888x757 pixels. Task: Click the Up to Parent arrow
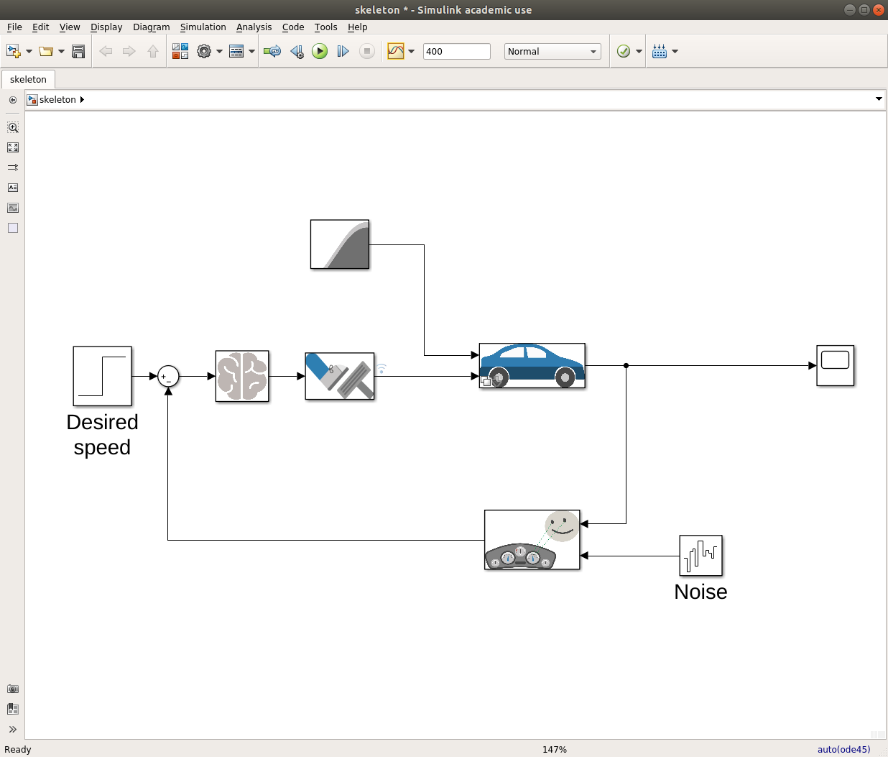(153, 51)
